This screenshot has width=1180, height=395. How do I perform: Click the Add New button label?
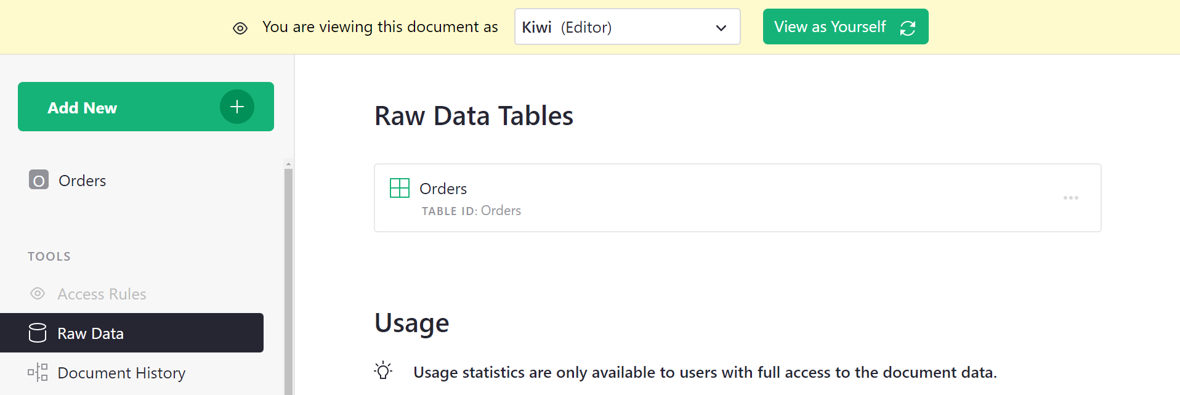coord(83,108)
